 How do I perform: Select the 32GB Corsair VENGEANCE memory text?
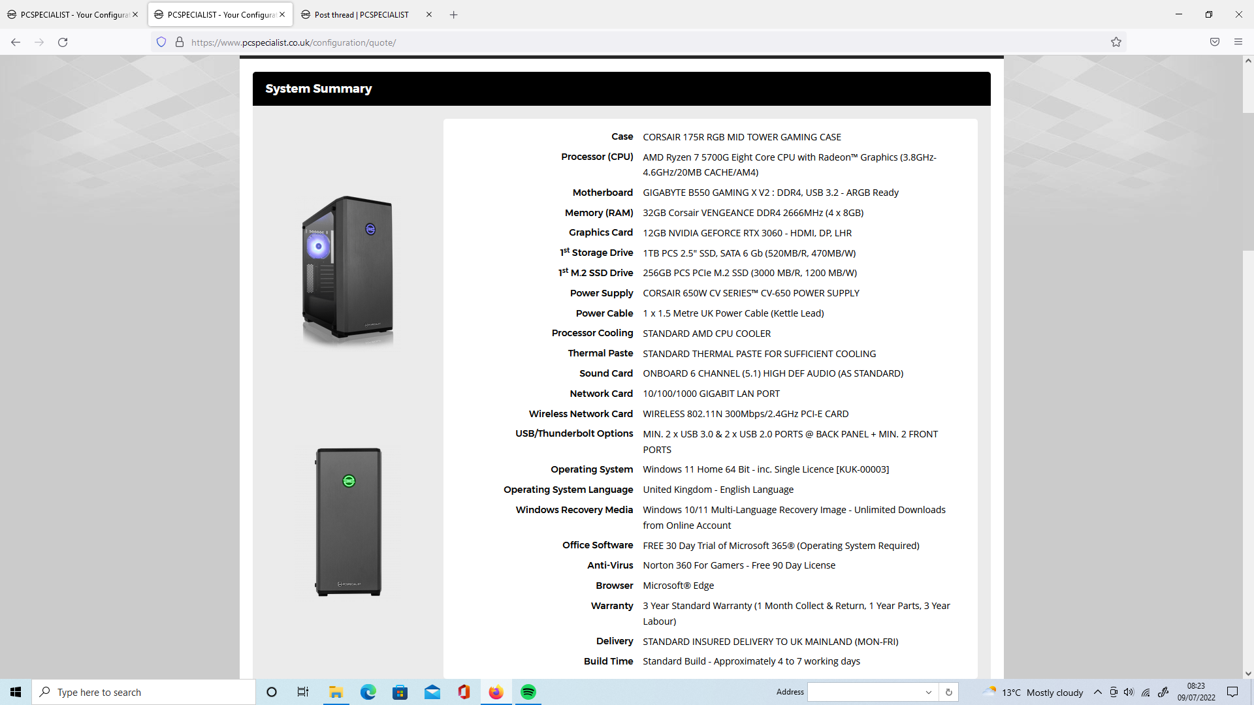753,213
